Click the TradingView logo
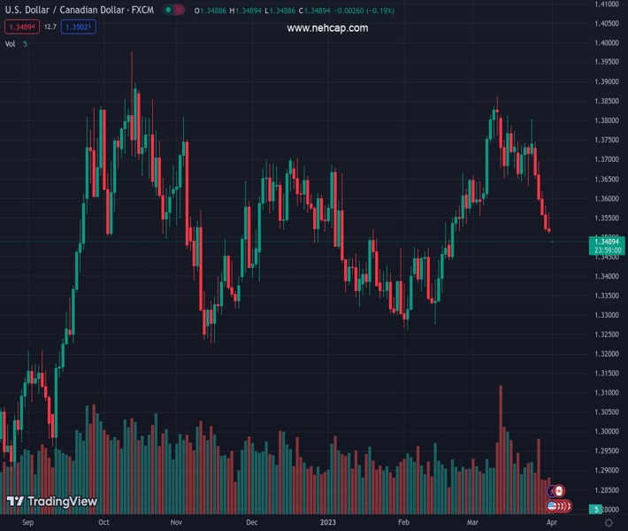 [51, 502]
